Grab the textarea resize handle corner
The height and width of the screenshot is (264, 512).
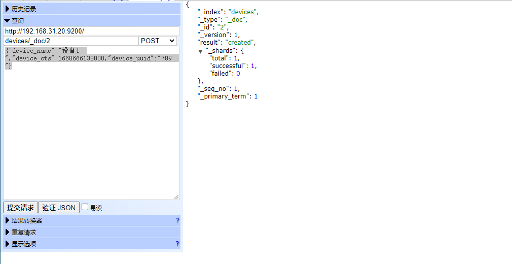click(x=176, y=197)
